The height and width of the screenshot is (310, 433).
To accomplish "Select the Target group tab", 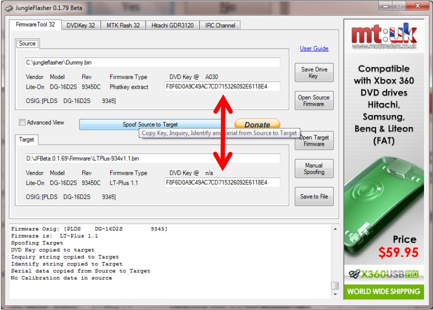I will (26, 139).
